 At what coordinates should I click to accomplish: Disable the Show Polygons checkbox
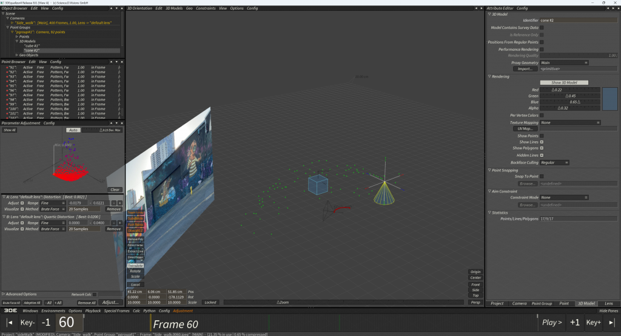[x=542, y=148]
